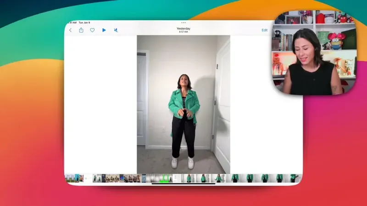
Task: Tap the home indicator bar at bottom
Action: click(x=183, y=184)
